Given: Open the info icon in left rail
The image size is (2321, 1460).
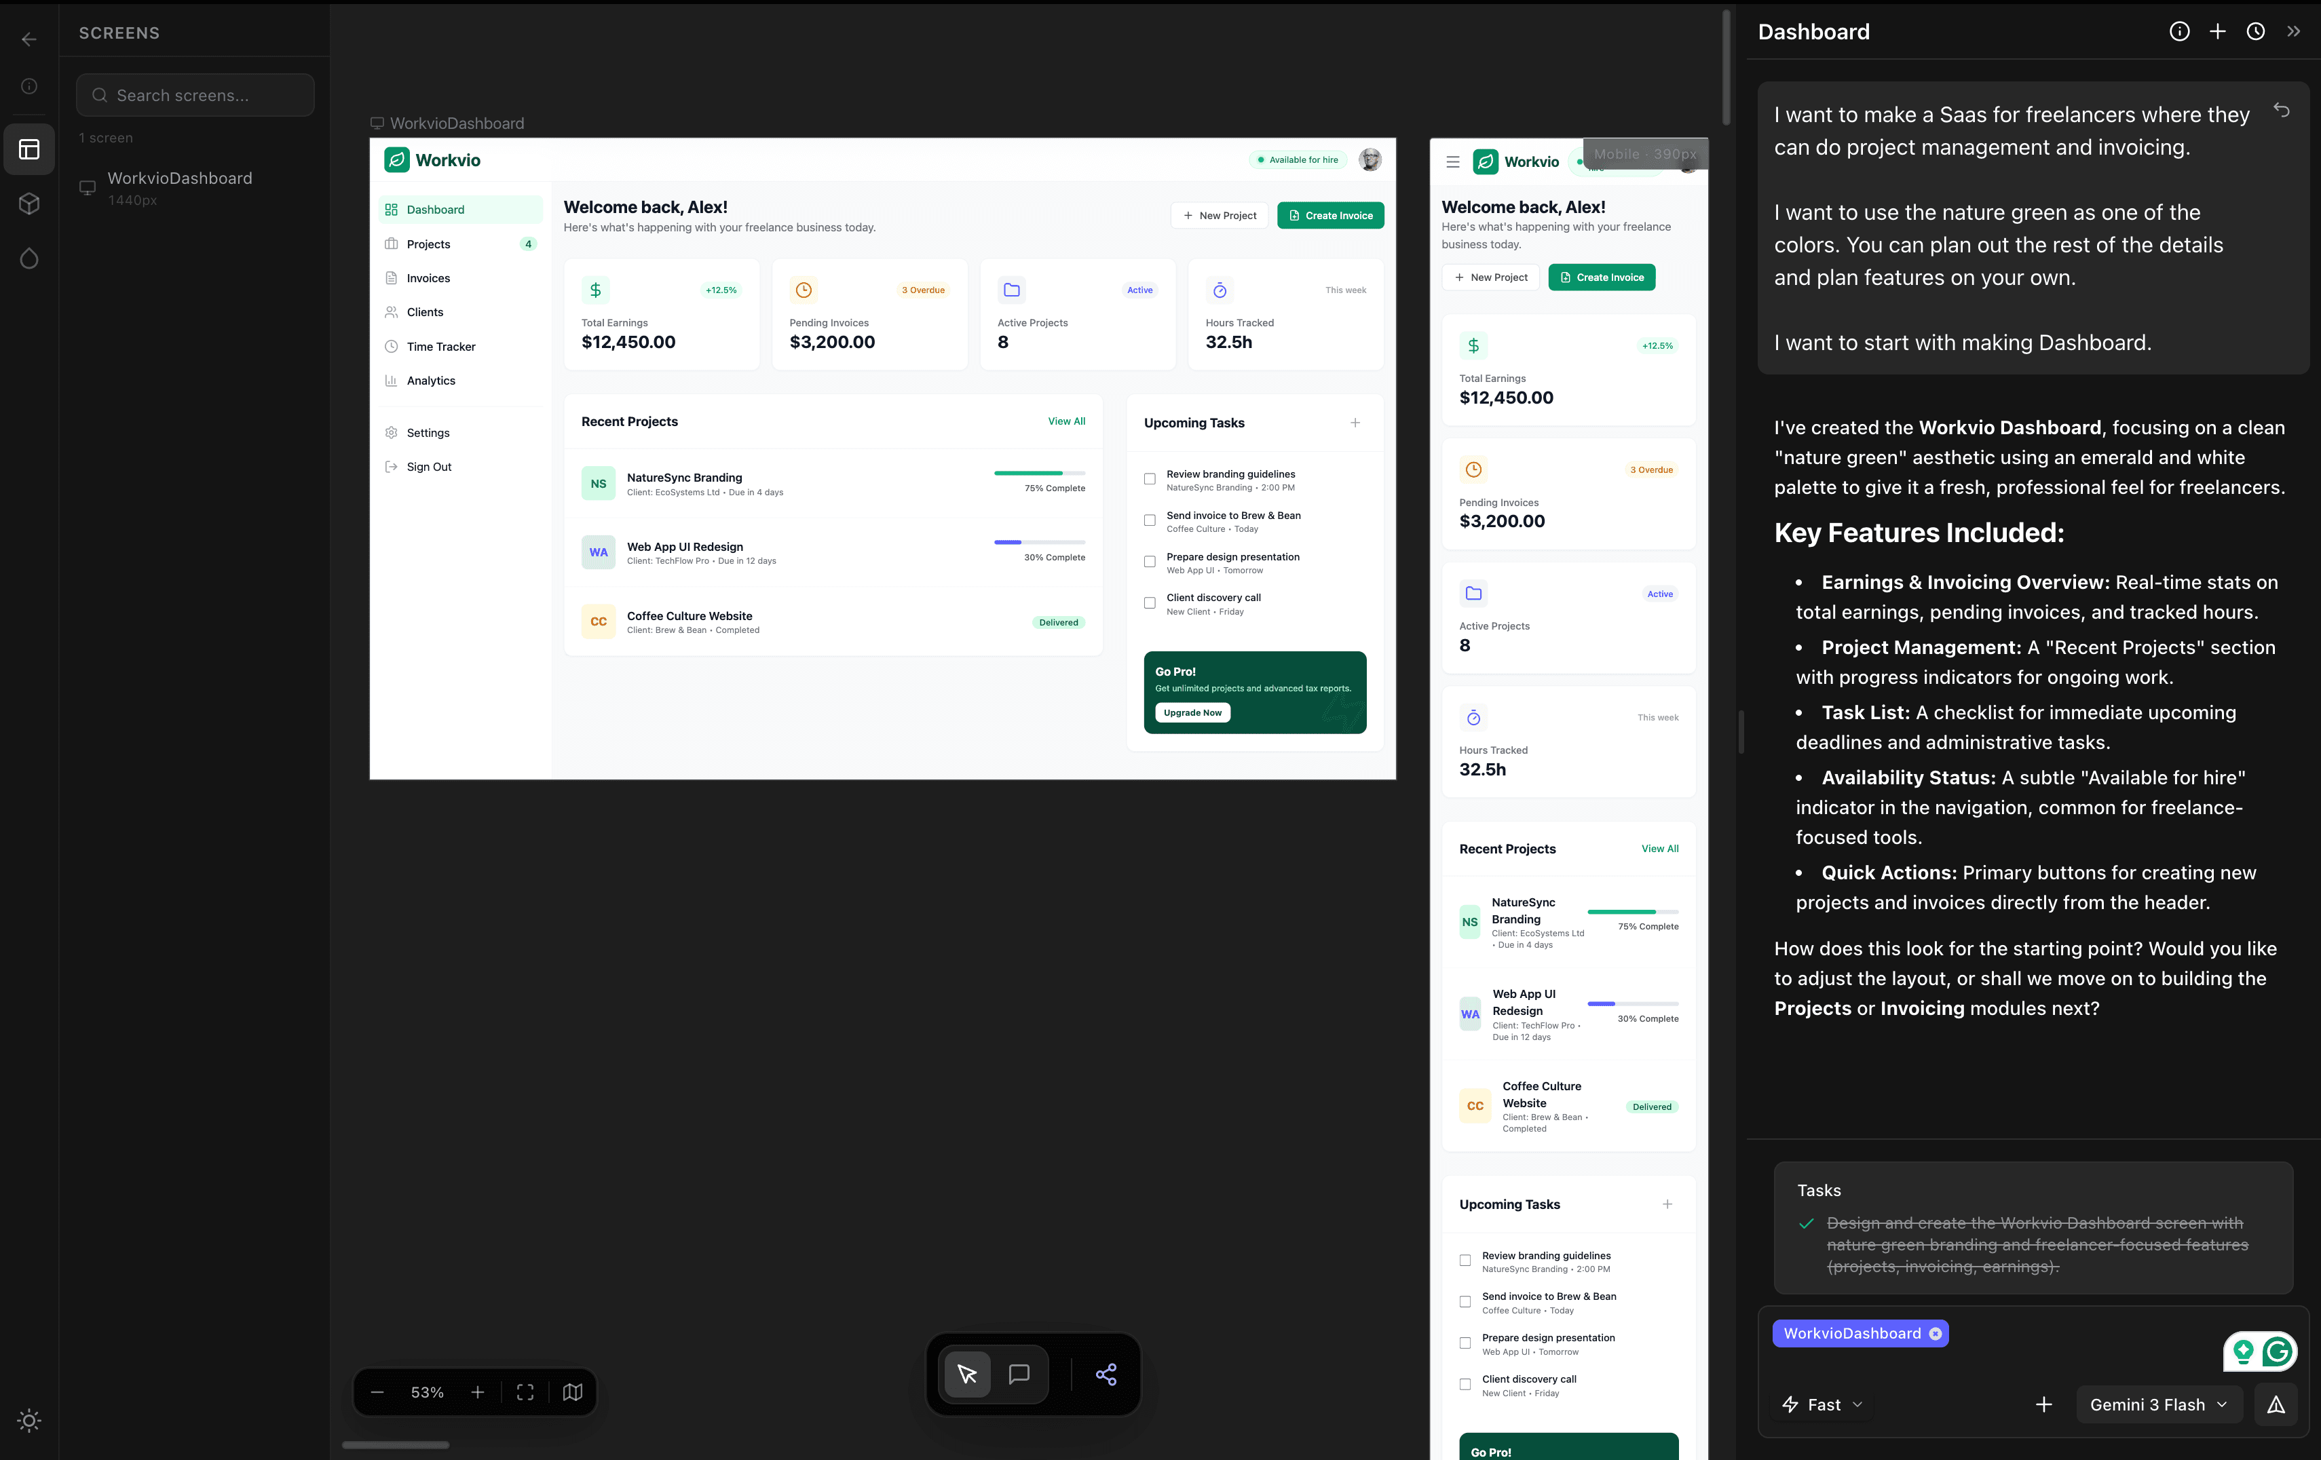Looking at the screenshot, I should (29, 85).
